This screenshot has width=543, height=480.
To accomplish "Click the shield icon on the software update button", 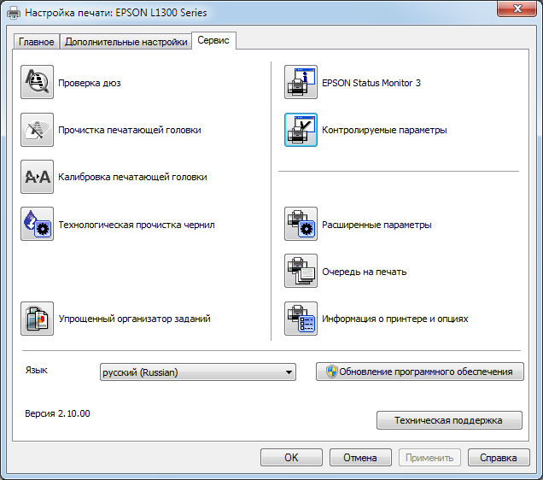I will [x=332, y=372].
